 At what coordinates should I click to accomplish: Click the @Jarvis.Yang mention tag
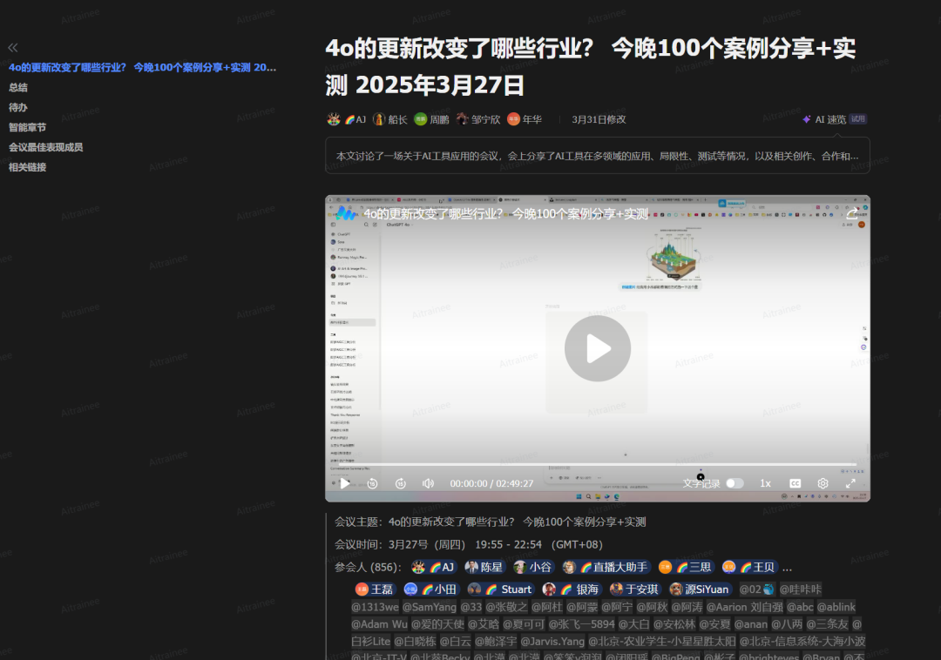coord(552,642)
